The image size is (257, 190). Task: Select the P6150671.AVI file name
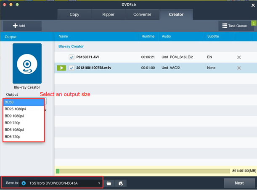pyautogui.click(x=87, y=57)
